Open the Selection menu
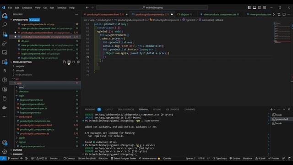 [x=27, y=8]
